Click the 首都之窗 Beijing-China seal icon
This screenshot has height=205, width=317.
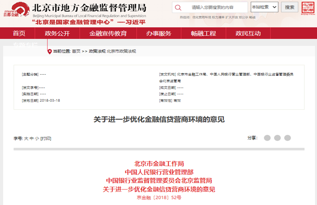coord(308,8)
